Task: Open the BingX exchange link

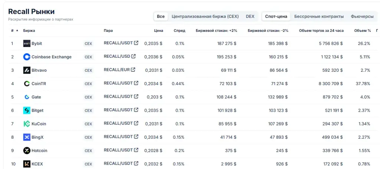Action: click(37, 137)
